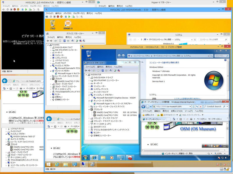The height and width of the screenshot is (174, 233).
Task: Click Up arrow in Windows 8.1 System window
Action: pyautogui.click(x=141, y=39)
